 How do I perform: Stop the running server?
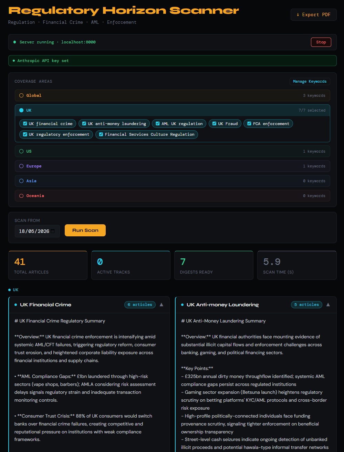[321, 42]
